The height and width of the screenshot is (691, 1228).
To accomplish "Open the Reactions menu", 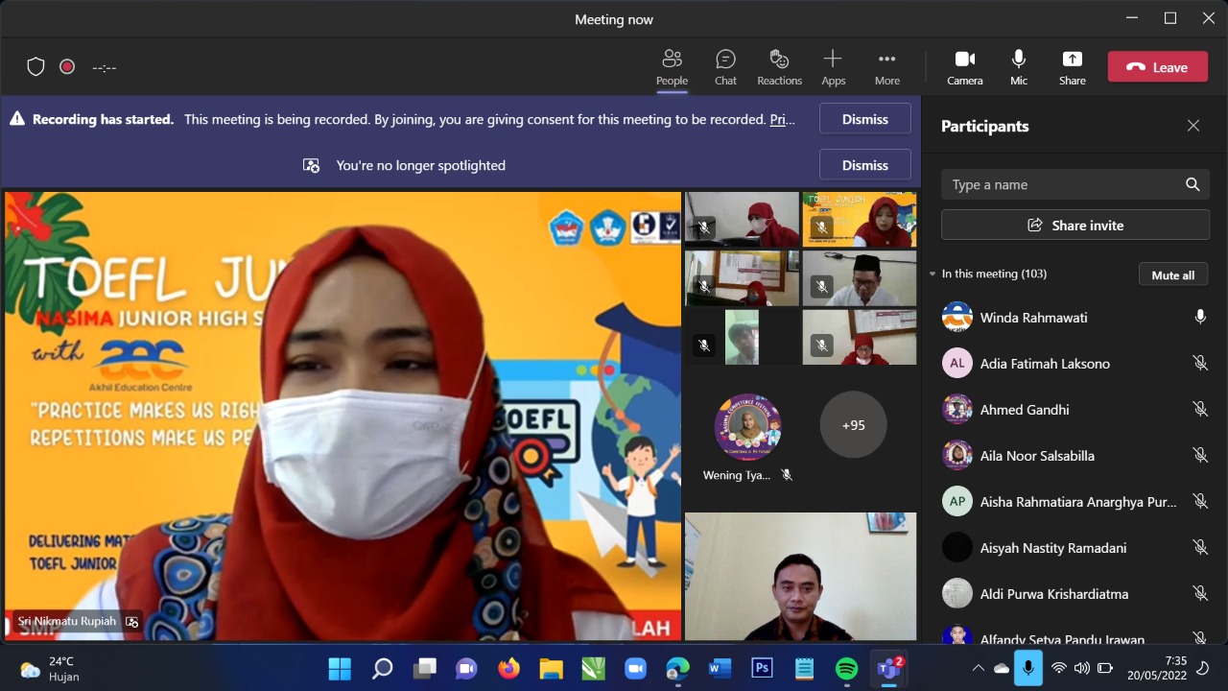I will (x=779, y=60).
